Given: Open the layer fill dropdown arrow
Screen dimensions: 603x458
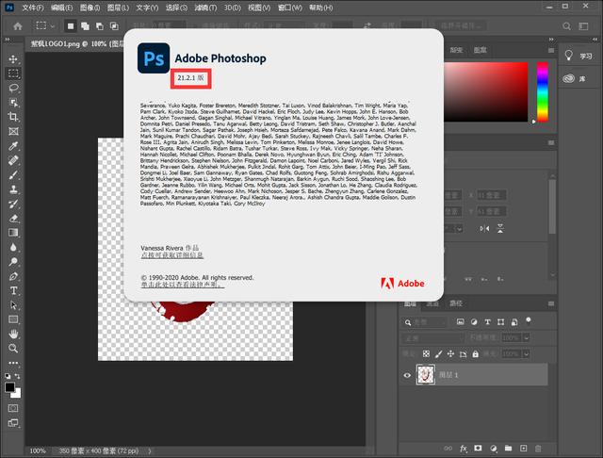Looking at the screenshot, I should tap(527, 353).
